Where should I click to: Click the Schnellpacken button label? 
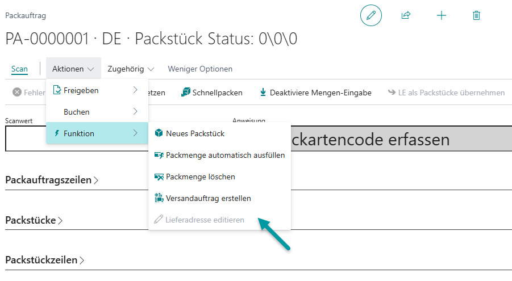218,93
